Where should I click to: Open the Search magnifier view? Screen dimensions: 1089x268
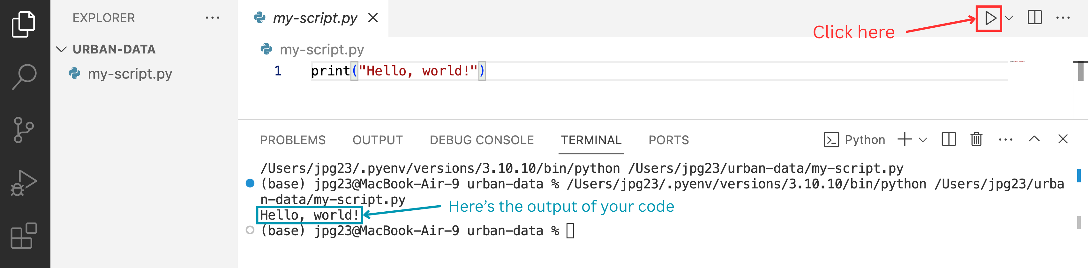(x=24, y=77)
